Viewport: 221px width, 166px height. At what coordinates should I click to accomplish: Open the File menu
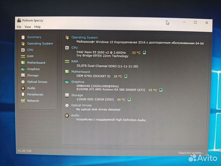pyautogui.click(x=19, y=27)
